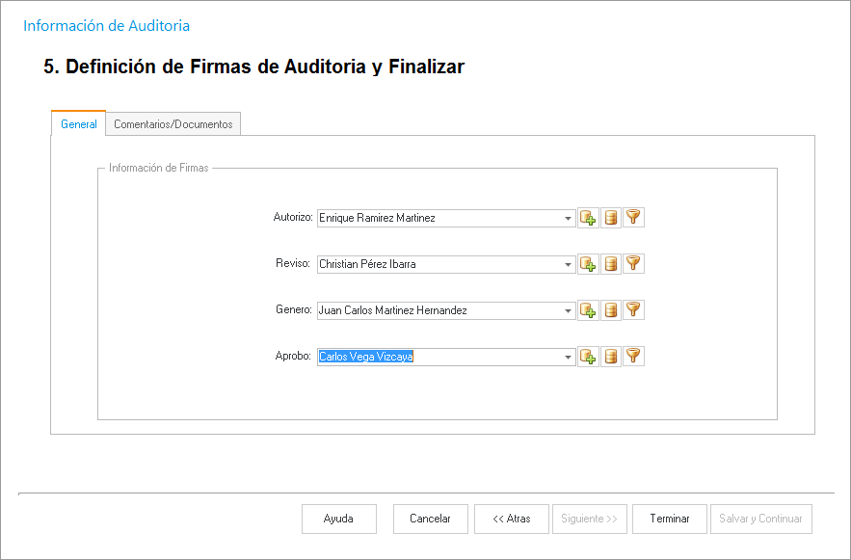851x560 pixels.
Task: Click the add-new icon beside Autorizo
Action: tap(588, 218)
